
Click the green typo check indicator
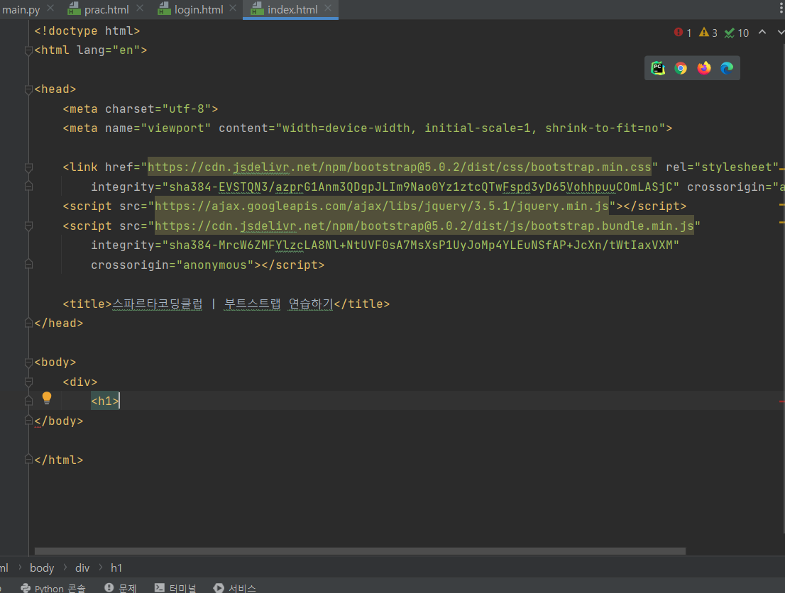point(737,33)
